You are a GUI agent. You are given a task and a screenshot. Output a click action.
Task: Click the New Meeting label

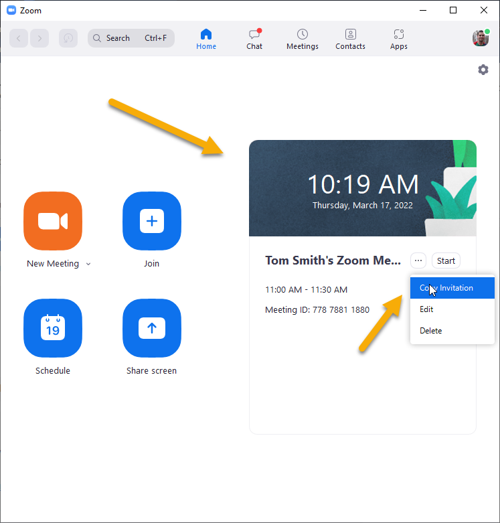(53, 263)
